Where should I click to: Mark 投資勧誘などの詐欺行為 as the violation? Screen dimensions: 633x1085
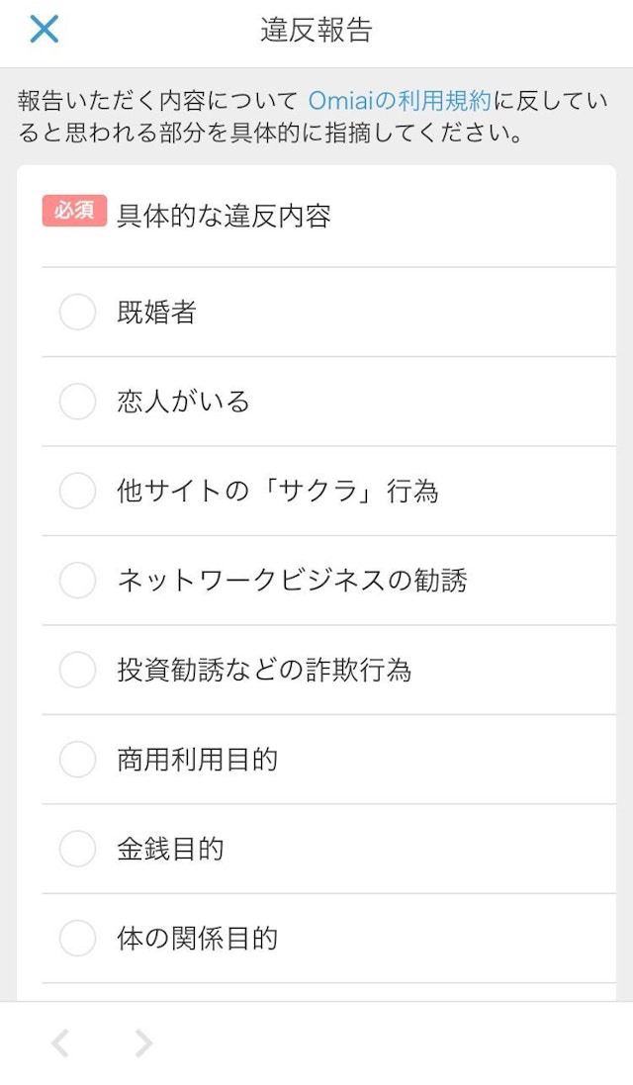pos(77,671)
